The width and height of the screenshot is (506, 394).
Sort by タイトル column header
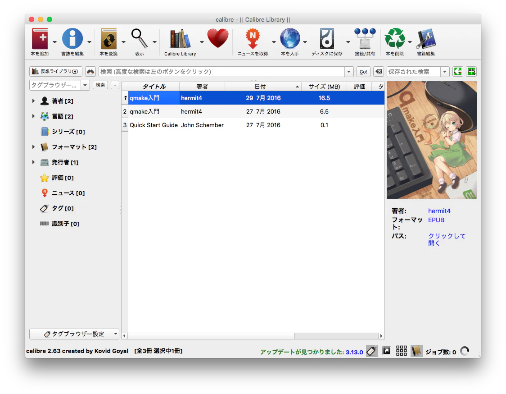(x=154, y=86)
